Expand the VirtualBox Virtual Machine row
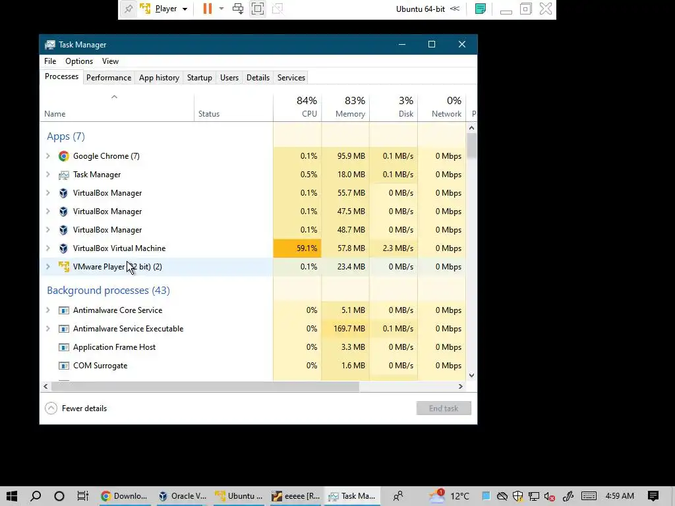This screenshot has height=506, width=675. (47, 248)
